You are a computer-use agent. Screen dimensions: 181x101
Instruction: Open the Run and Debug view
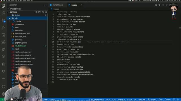(3, 27)
